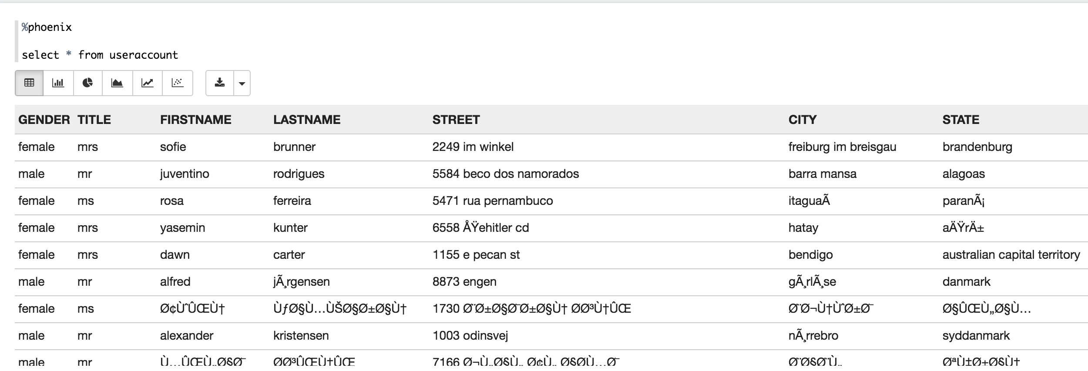Screen dimensions: 1088x371
Task: Switch to table view icon
Action: point(29,83)
